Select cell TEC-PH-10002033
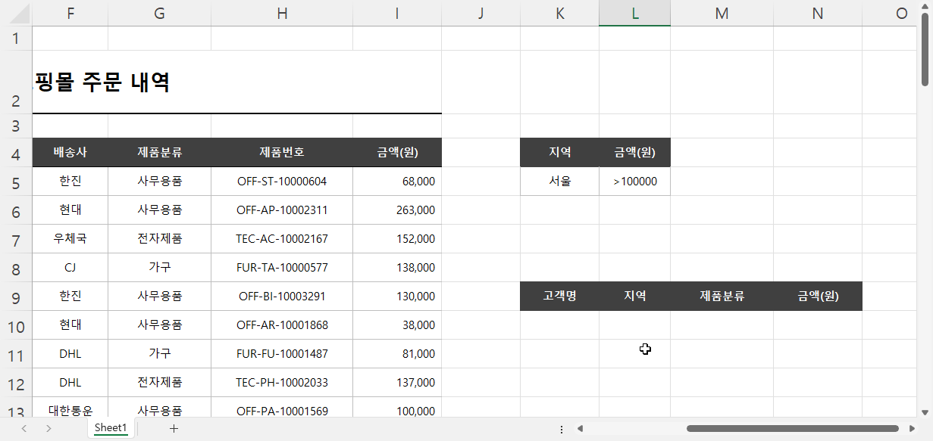The height and width of the screenshot is (441, 933). pyautogui.click(x=282, y=383)
